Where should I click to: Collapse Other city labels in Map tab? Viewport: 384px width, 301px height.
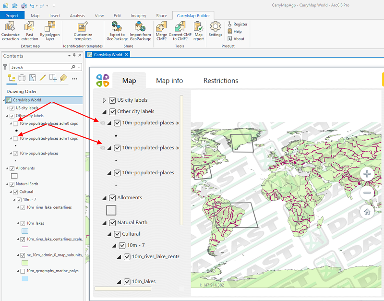[104, 112]
